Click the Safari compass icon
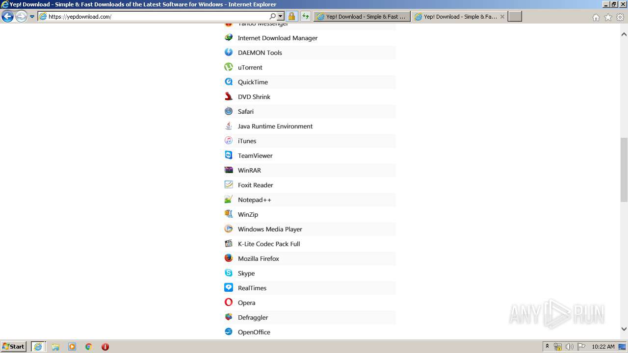The image size is (628, 353). [x=229, y=111]
